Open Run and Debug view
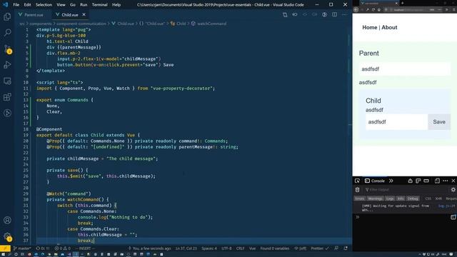 (x=7, y=65)
